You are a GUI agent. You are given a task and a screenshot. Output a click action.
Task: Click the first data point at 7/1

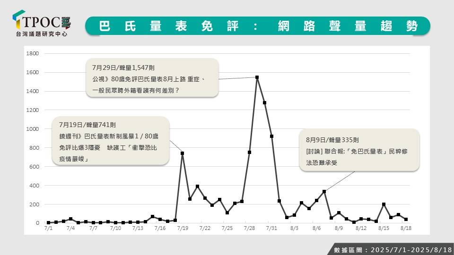pyautogui.click(x=48, y=222)
